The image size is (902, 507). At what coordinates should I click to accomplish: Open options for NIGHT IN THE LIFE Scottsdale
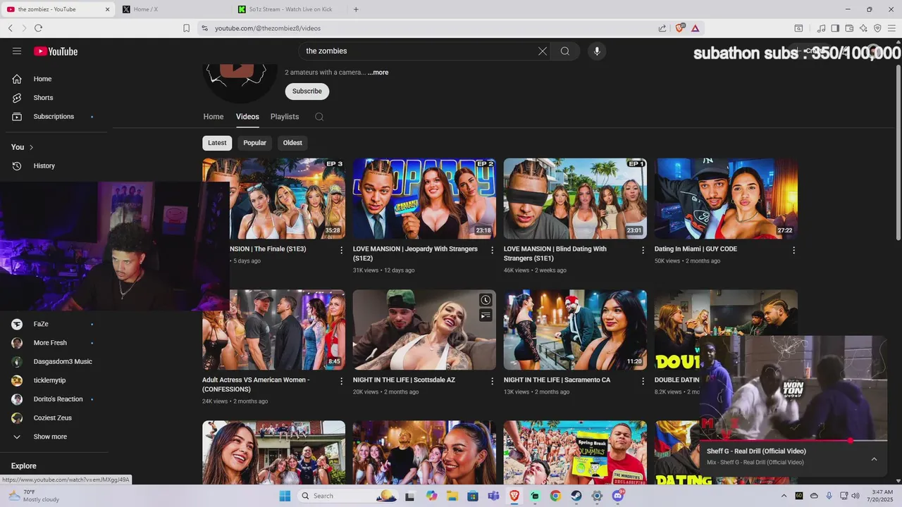click(492, 381)
